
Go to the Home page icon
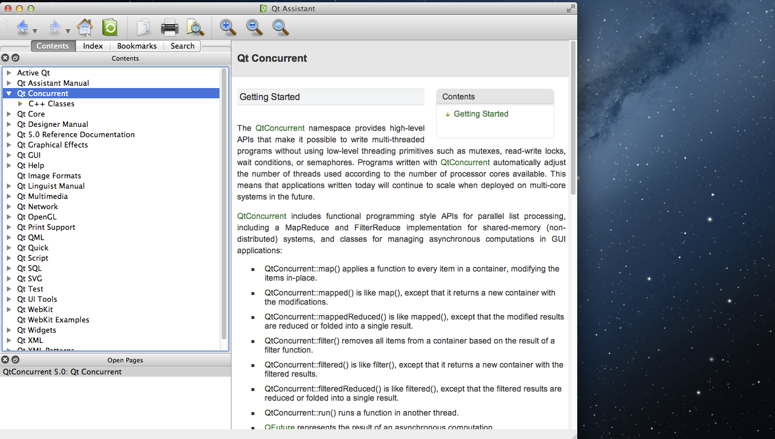coord(85,27)
